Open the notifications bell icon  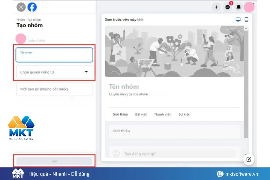[x=238, y=7]
